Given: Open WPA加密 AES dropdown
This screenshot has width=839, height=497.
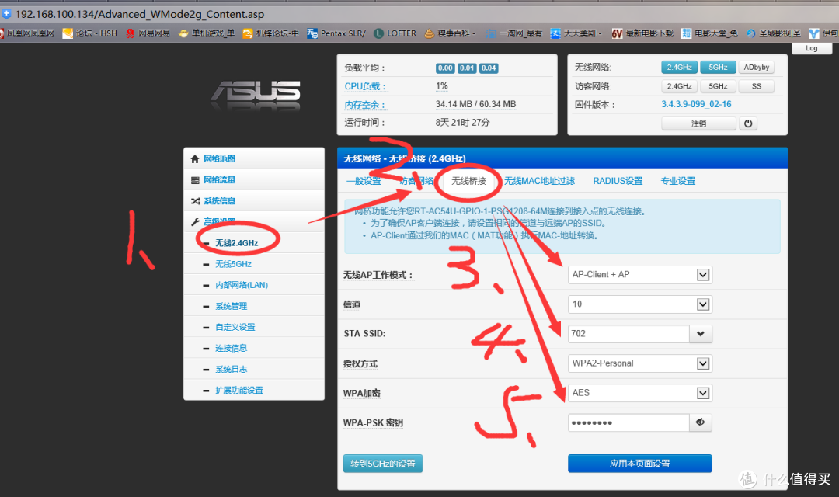Looking at the screenshot, I should [x=640, y=393].
